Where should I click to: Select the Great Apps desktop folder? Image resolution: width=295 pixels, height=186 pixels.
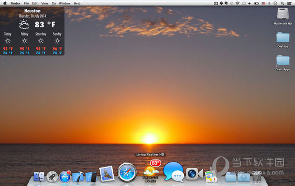point(283,63)
